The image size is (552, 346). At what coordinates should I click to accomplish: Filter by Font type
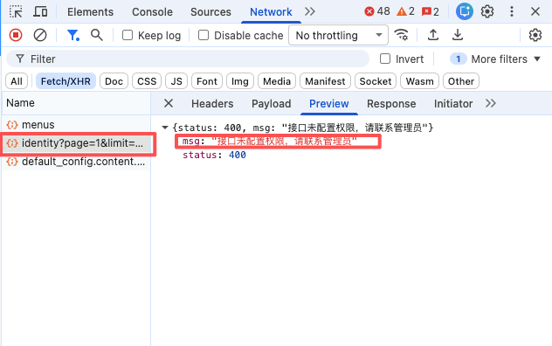(x=207, y=81)
